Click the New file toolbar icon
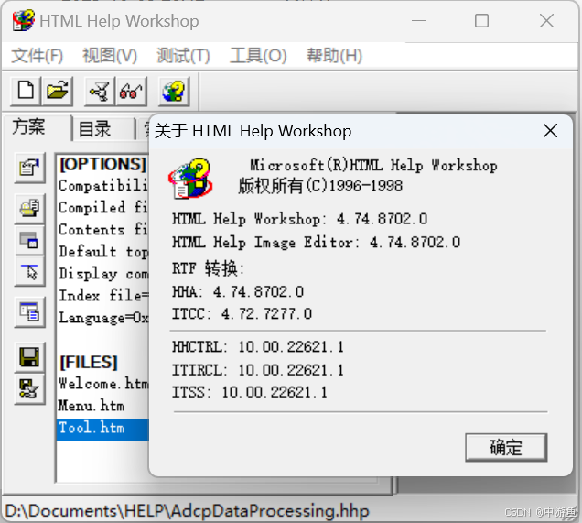 click(26, 91)
